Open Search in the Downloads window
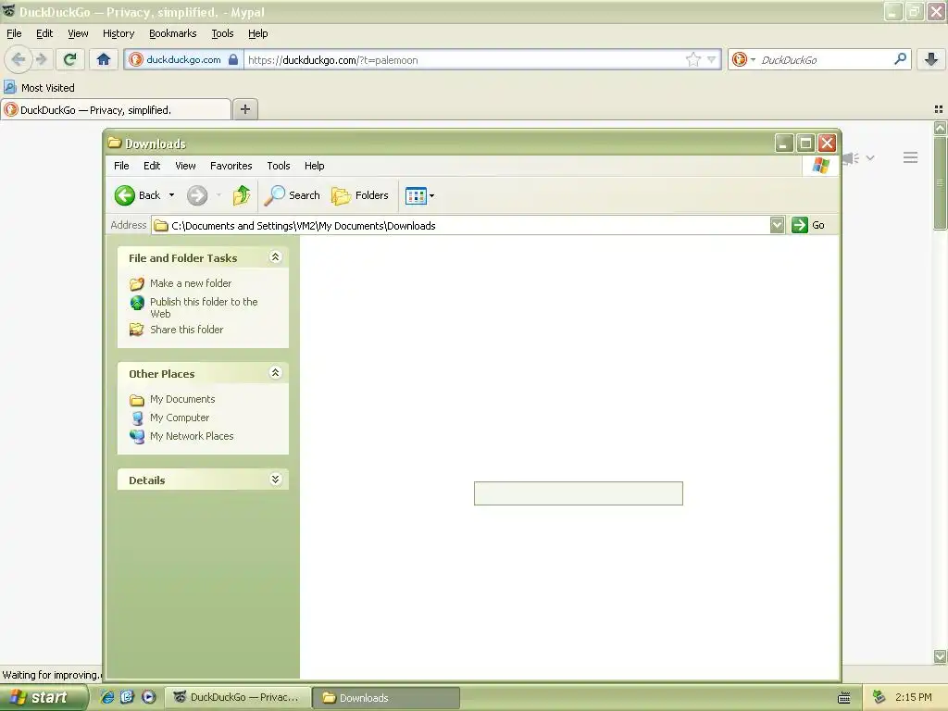948x711 pixels. 293,195
